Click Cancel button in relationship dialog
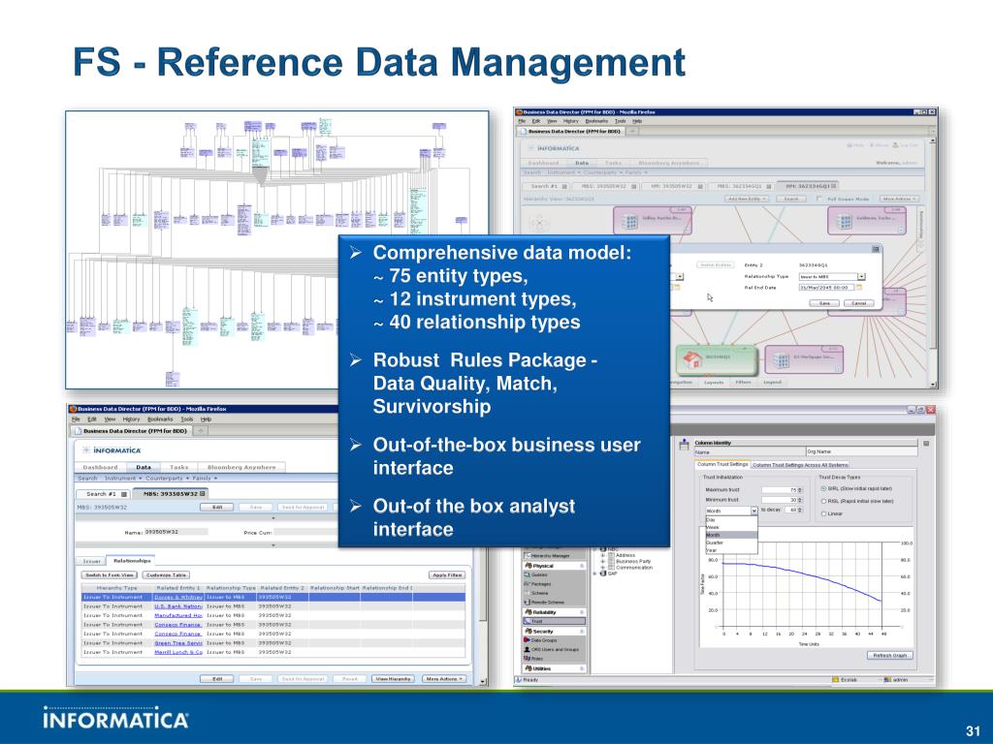 coord(859,303)
